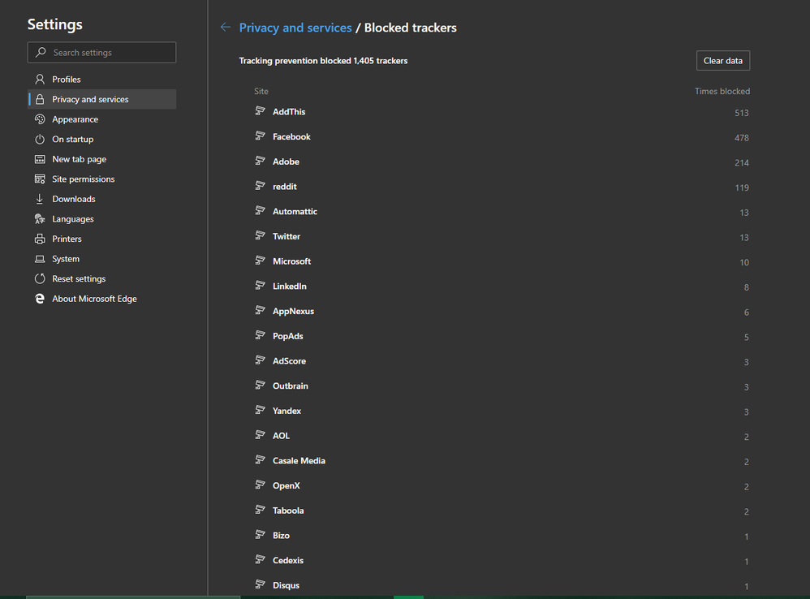Screen dimensions: 810x599
Task: Click the New tab page icon
Action: 40,159
